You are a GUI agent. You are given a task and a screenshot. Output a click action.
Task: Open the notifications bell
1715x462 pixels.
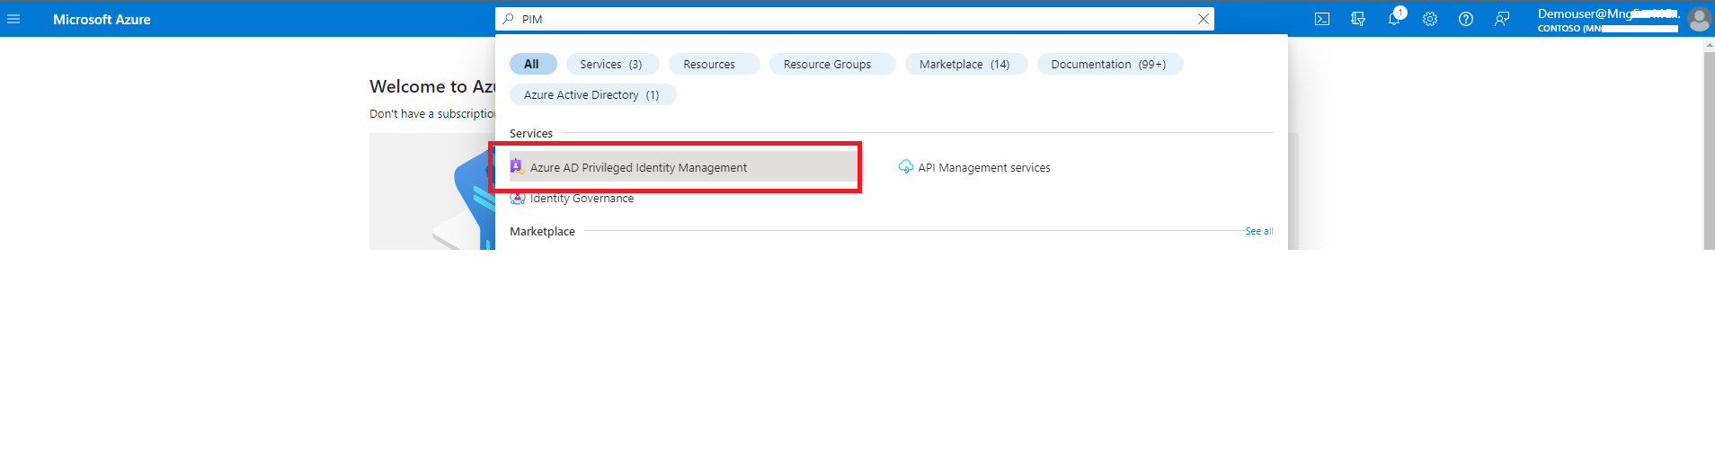click(x=1394, y=19)
